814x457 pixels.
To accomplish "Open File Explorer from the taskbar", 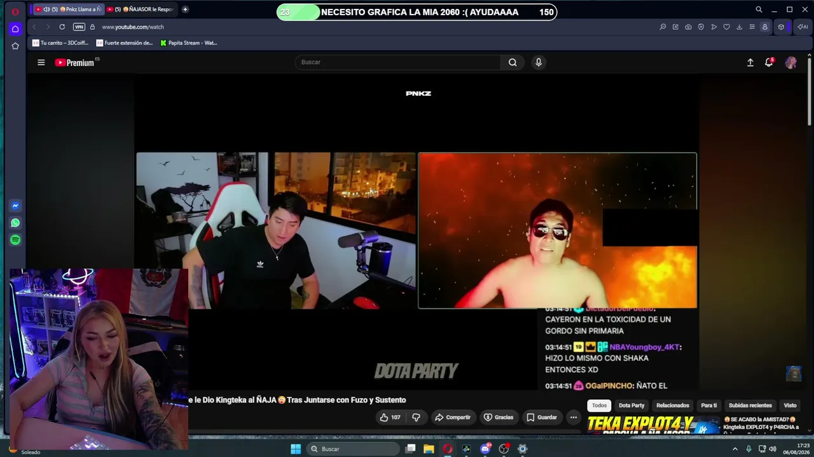I will coord(429,449).
